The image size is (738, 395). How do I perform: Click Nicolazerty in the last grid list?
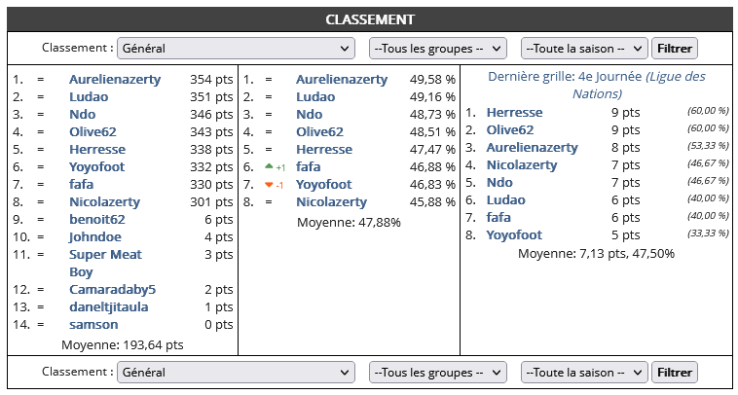(522, 165)
